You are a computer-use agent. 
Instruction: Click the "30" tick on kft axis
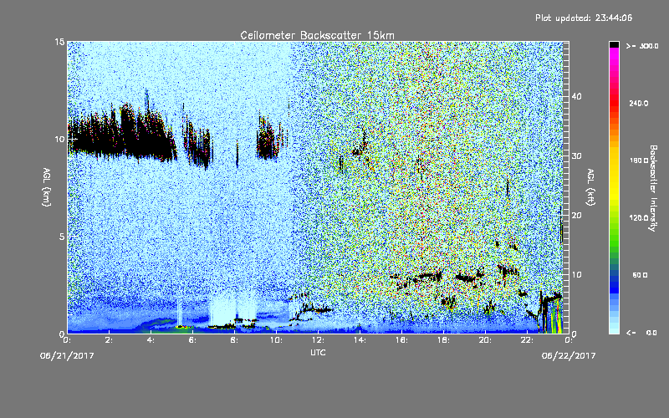[576, 156]
